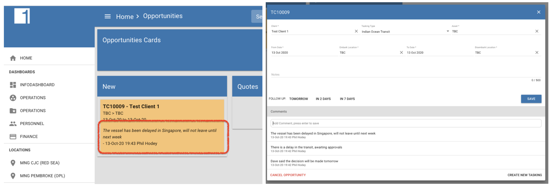This screenshot has height=189, width=552.
Task: Click the Personnel people icon
Action: pos(13,124)
